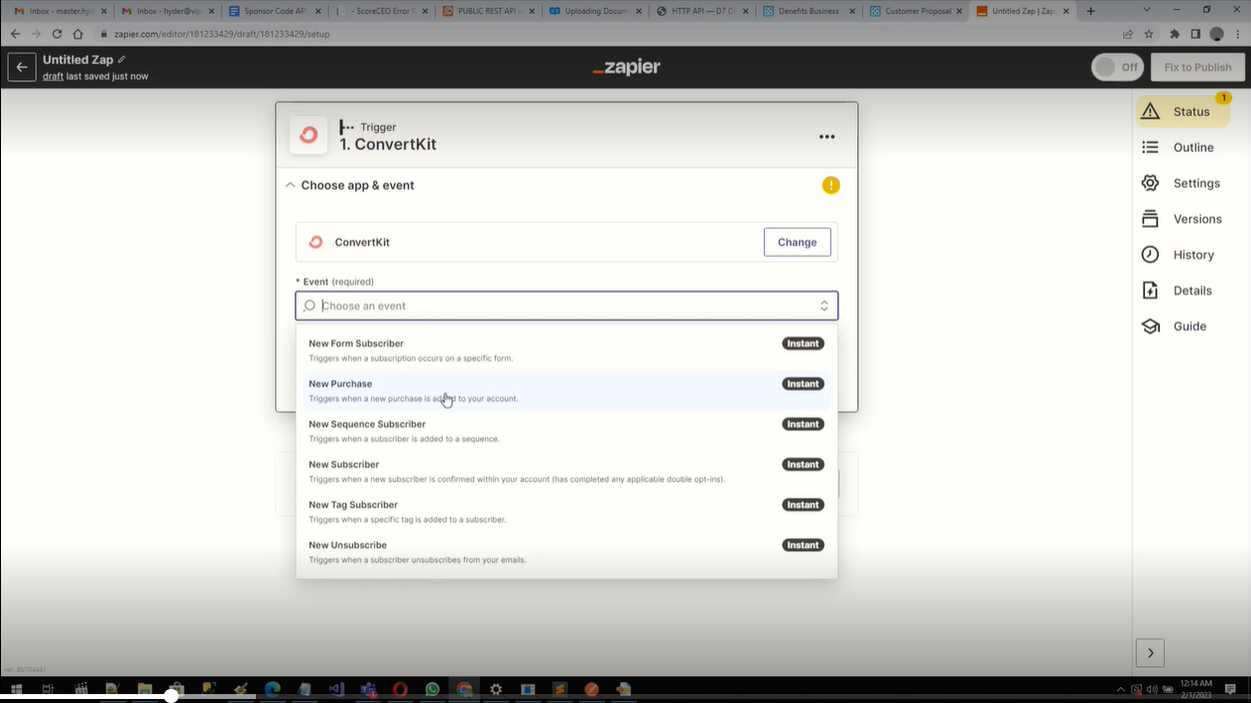
Task: Click the video progress slider knob
Action: pyautogui.click(x=171, y=697)
